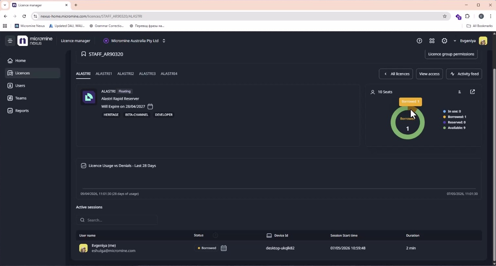Toggle the In use legend item
Image resolution: width=496 pixels, height=266 pixels.
point(452,111)
